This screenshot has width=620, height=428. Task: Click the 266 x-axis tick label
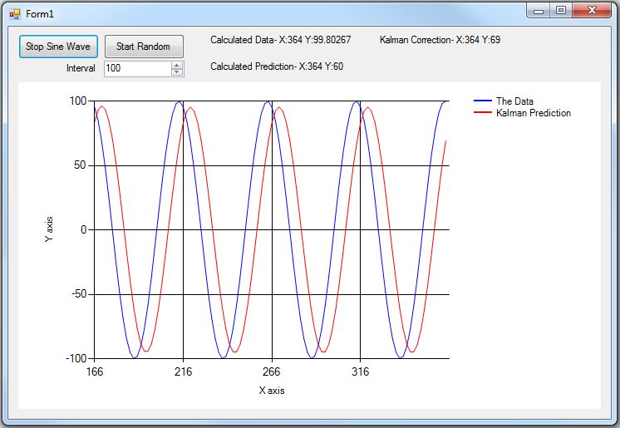[271, 371]
